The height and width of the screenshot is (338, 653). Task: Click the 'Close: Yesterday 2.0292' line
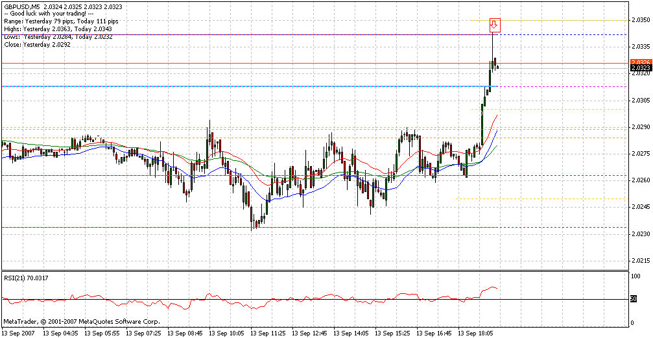37,44
